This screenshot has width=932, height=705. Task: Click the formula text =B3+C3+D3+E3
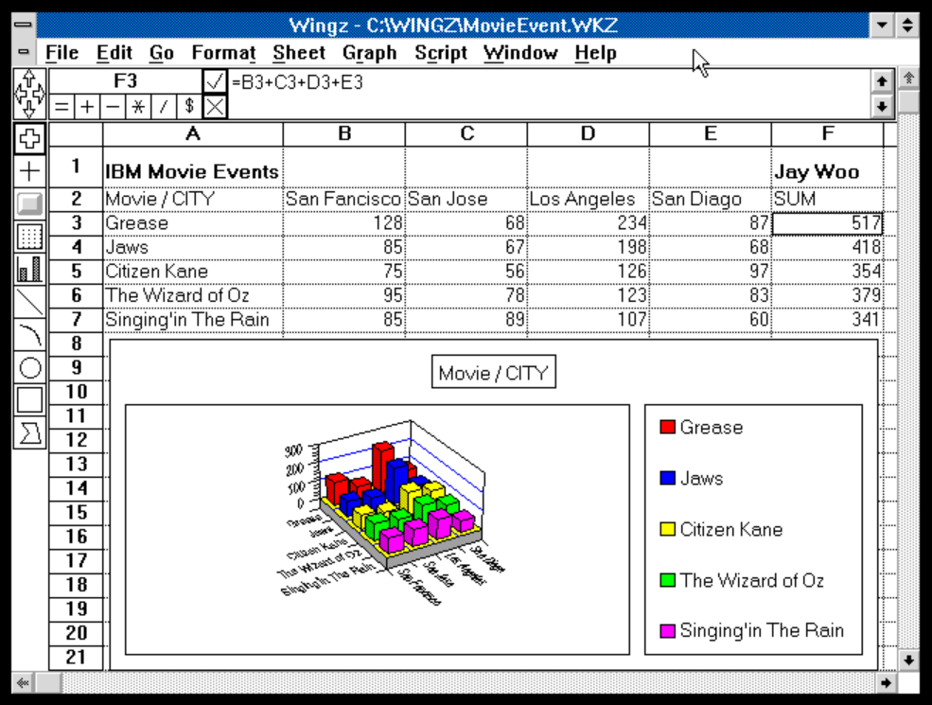297,82
